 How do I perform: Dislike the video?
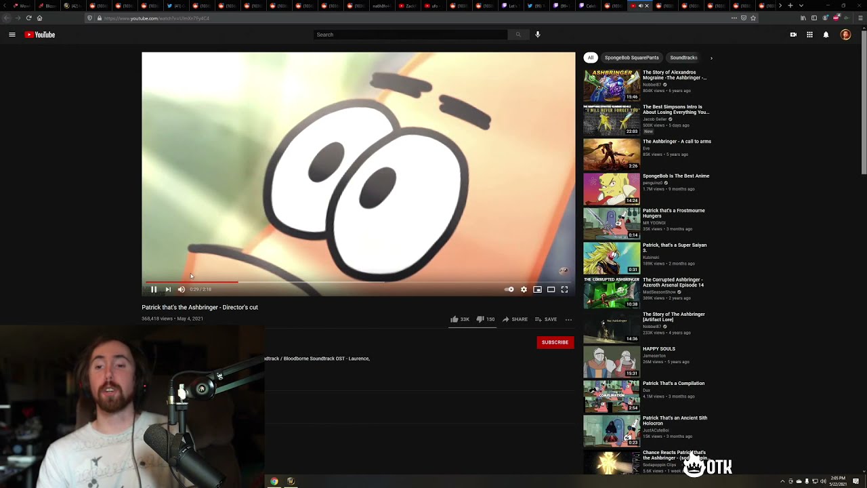pos(485,319)
